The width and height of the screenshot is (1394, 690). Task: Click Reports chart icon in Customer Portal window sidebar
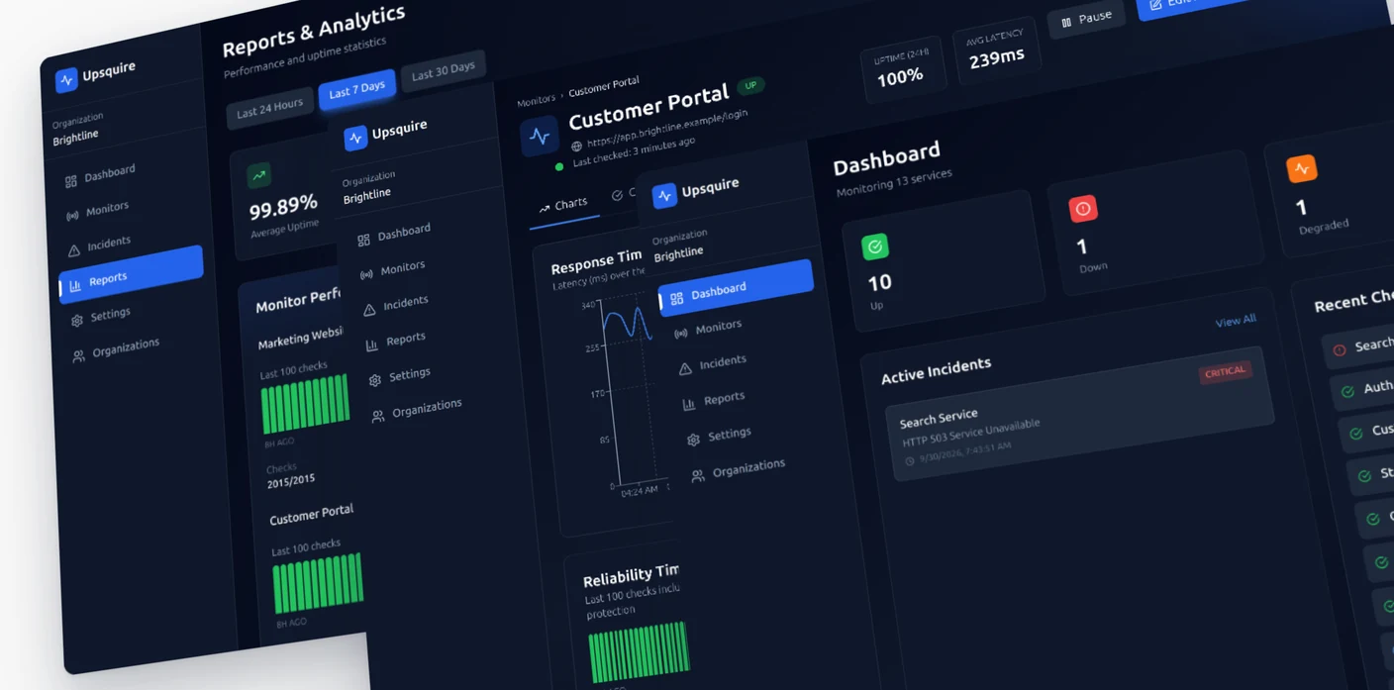point(372,345)
